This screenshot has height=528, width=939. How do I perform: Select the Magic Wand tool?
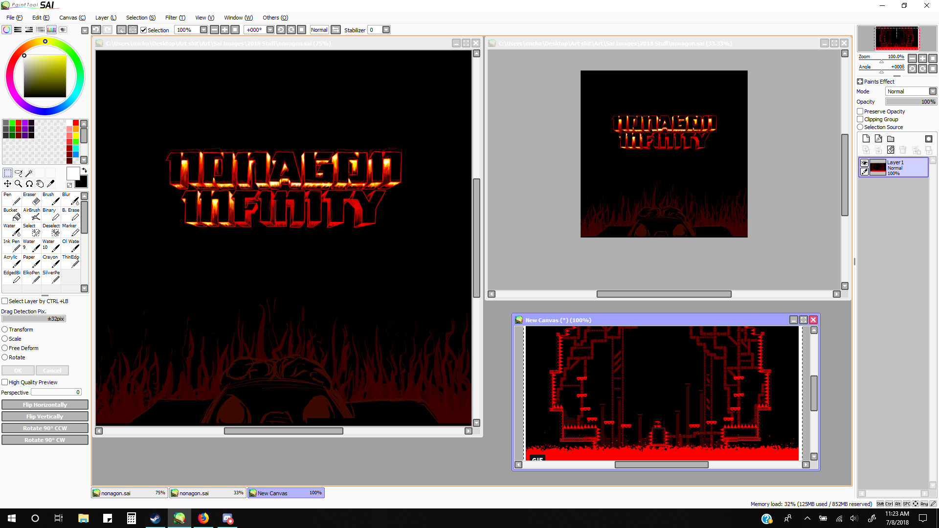[x=29, y=173]
